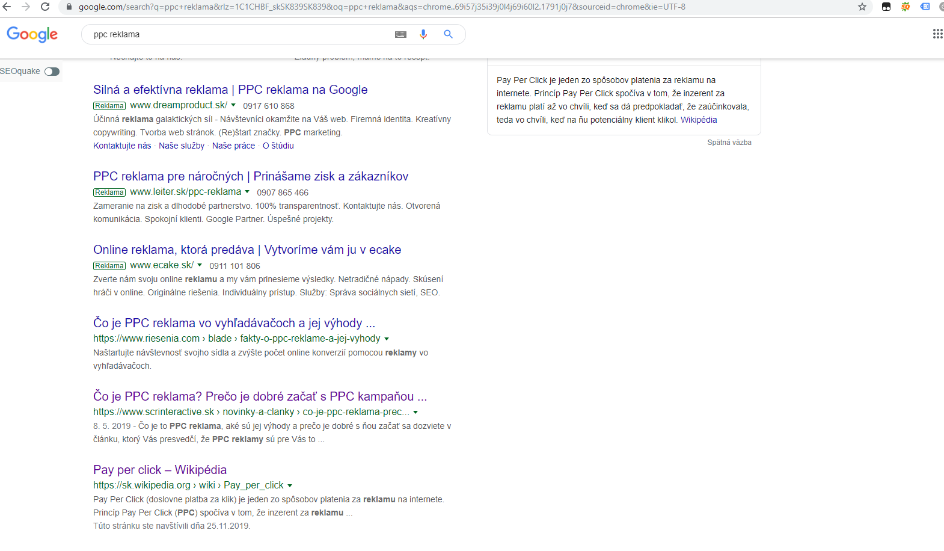Follow 'O štúdiu' sitelink
Viewport: 944px width, 551px height.
tap(278, 146)
